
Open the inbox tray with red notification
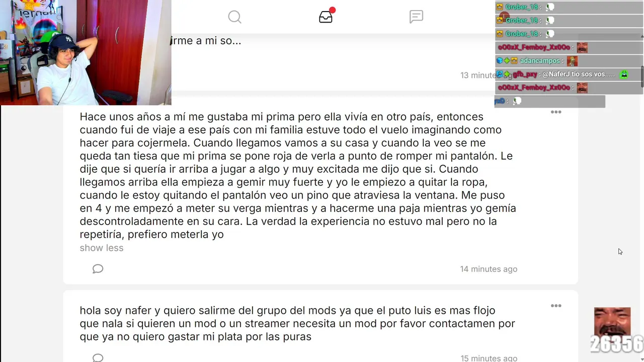(x=326, y=16)
